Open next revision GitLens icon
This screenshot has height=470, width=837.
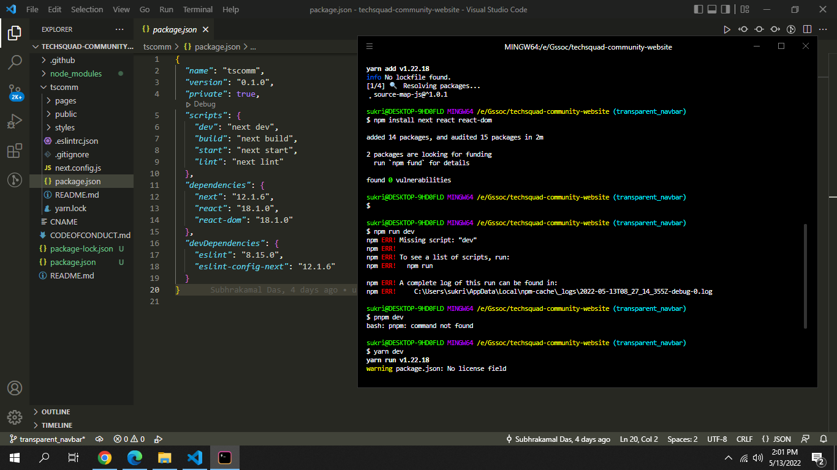[775, 29]
